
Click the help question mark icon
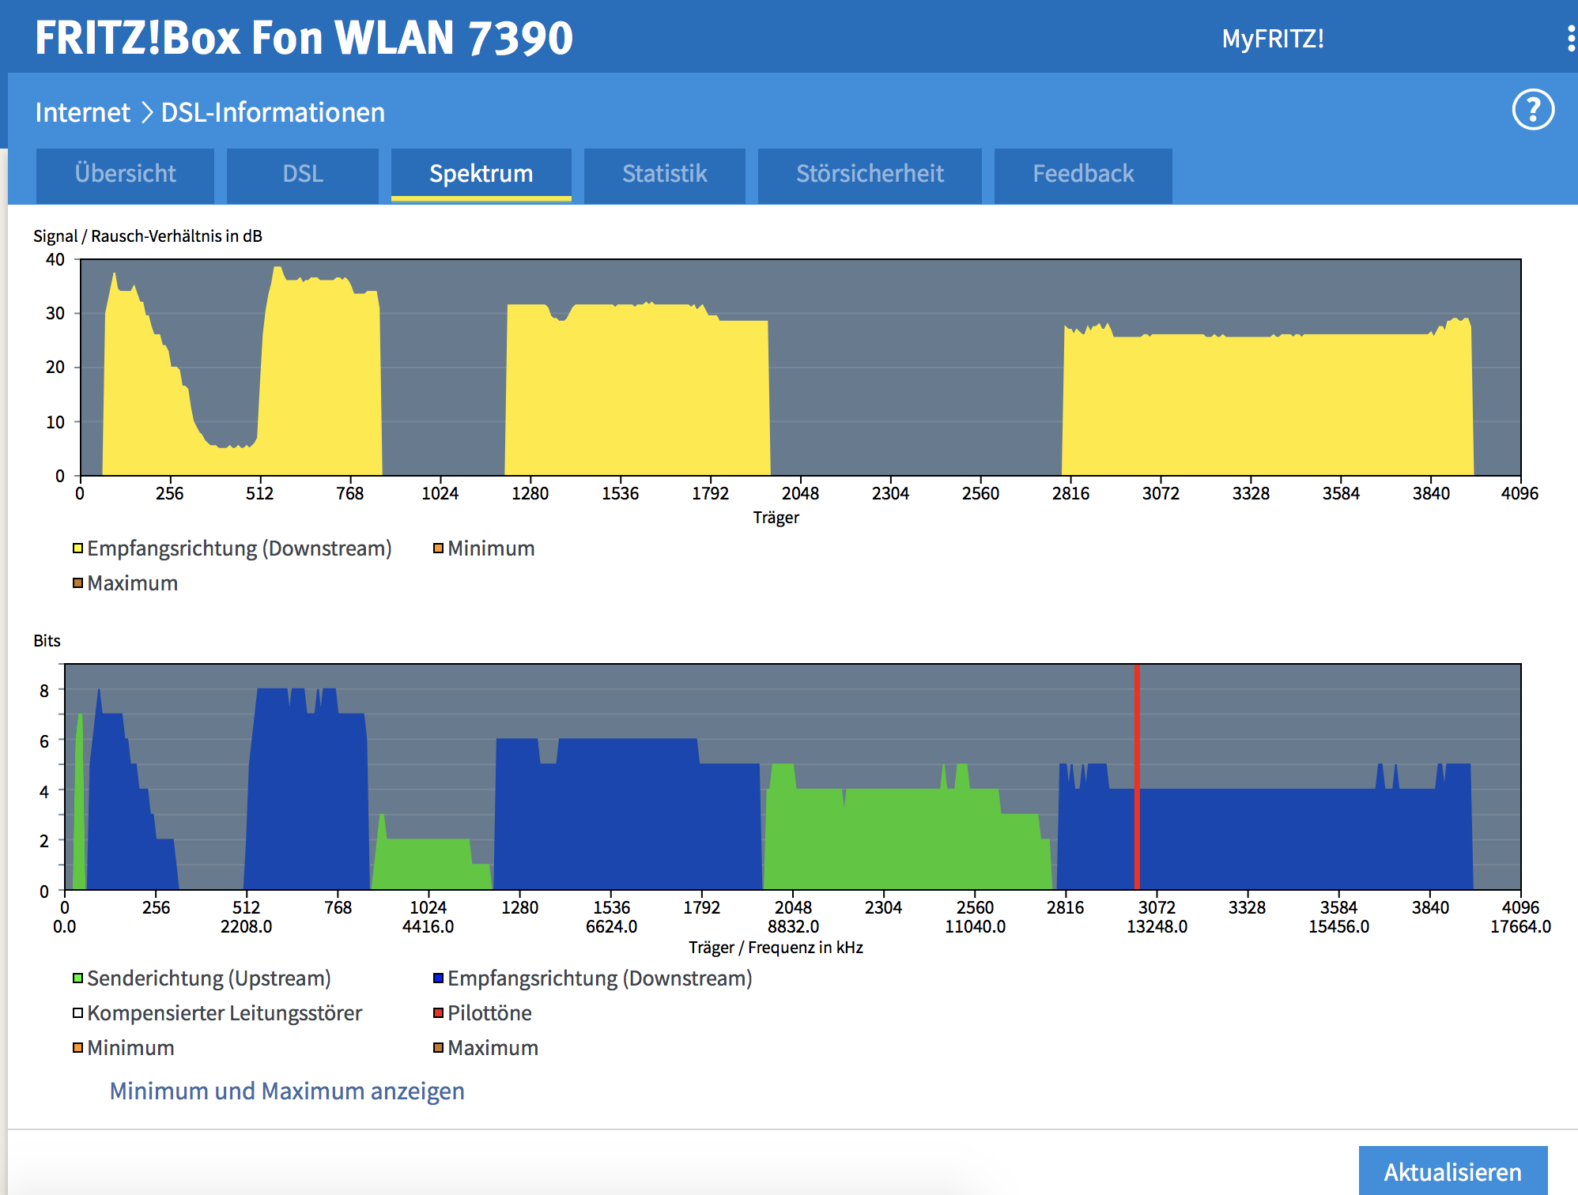1532,110
